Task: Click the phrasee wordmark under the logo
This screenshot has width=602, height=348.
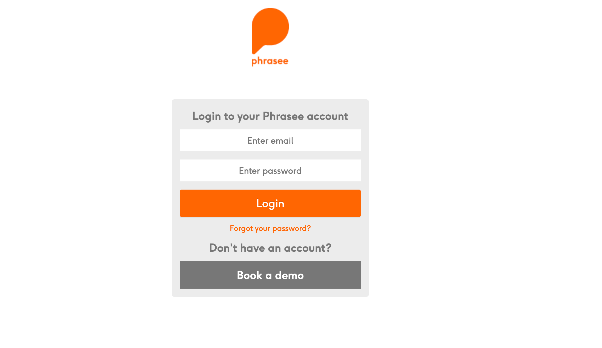Action: tap(270, 61)
